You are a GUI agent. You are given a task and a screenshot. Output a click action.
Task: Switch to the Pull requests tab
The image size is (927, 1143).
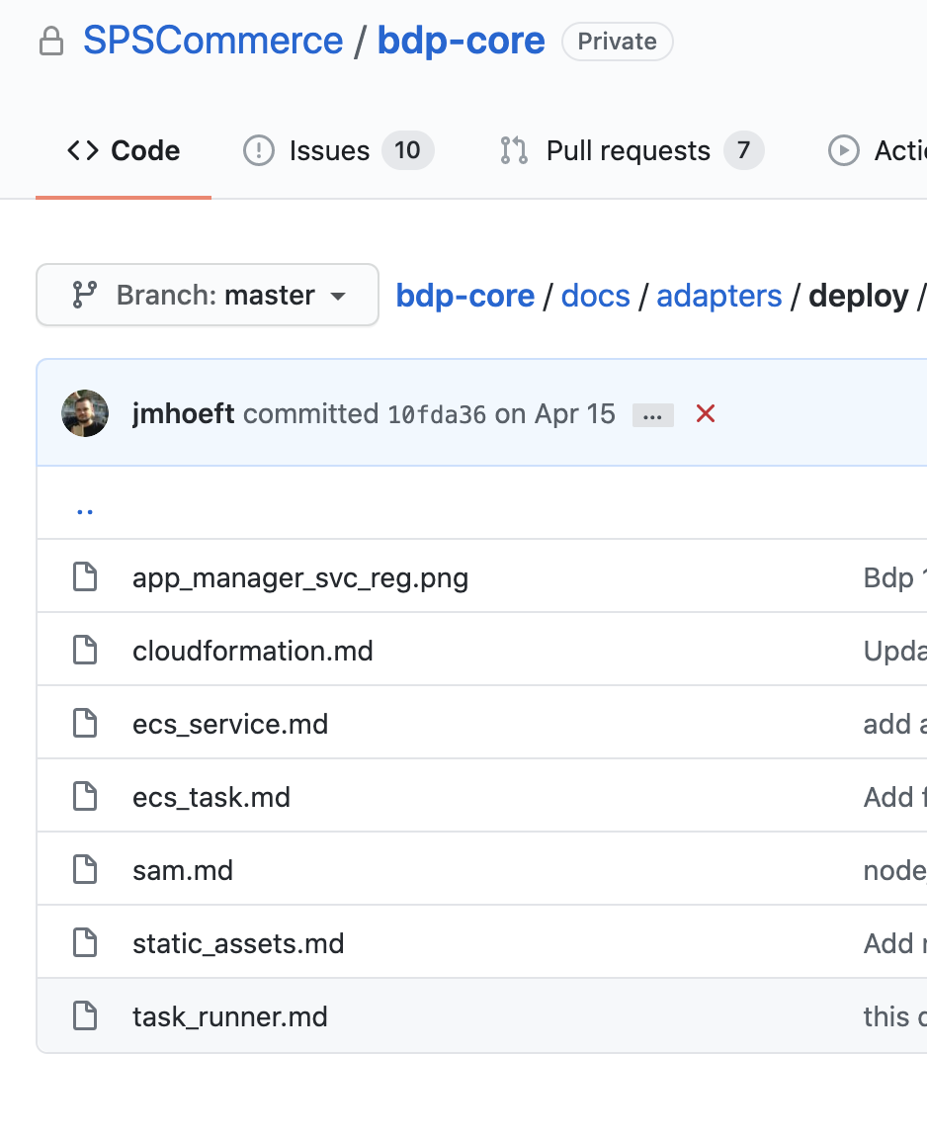632,151
